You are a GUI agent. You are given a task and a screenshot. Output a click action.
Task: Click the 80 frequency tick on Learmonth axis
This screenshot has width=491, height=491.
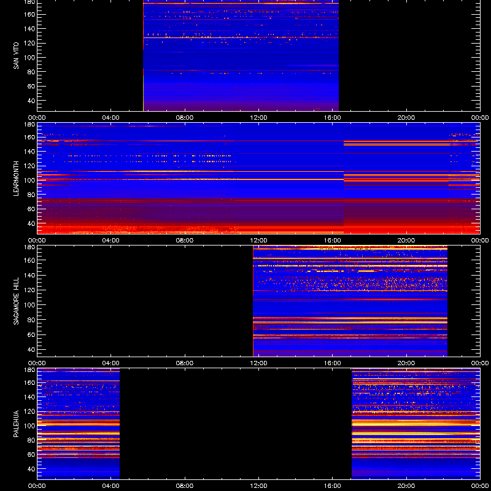click(32, 195)
